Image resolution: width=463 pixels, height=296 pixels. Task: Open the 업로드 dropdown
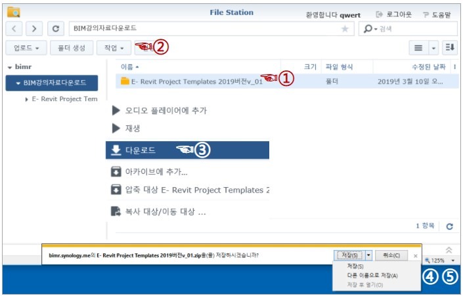tap(26, 48)
